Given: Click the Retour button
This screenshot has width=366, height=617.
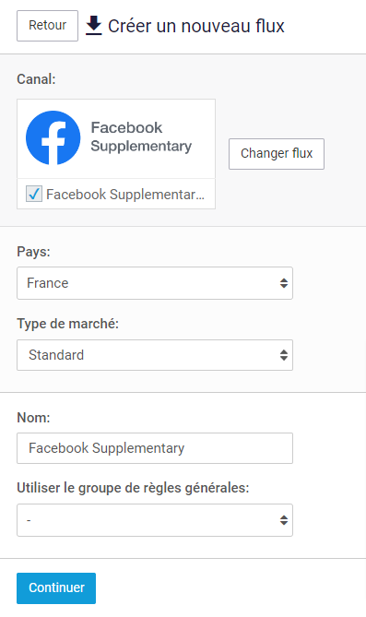Looking at the screenshot, I should [47, 26].
